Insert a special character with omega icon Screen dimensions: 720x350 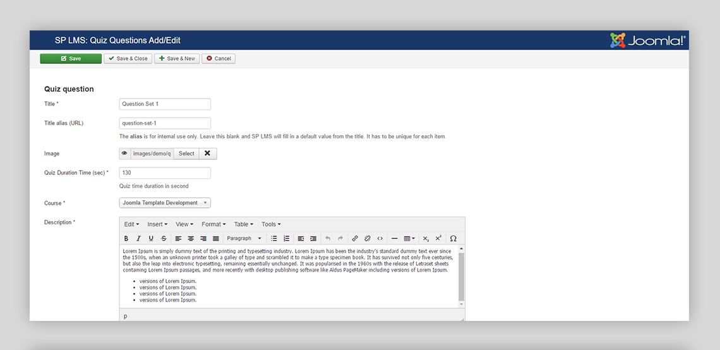point(453,239)
